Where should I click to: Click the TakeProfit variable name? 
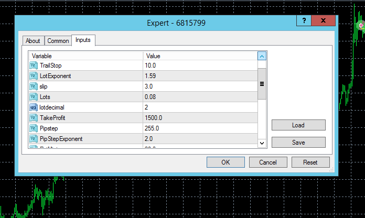click(52, 118)
